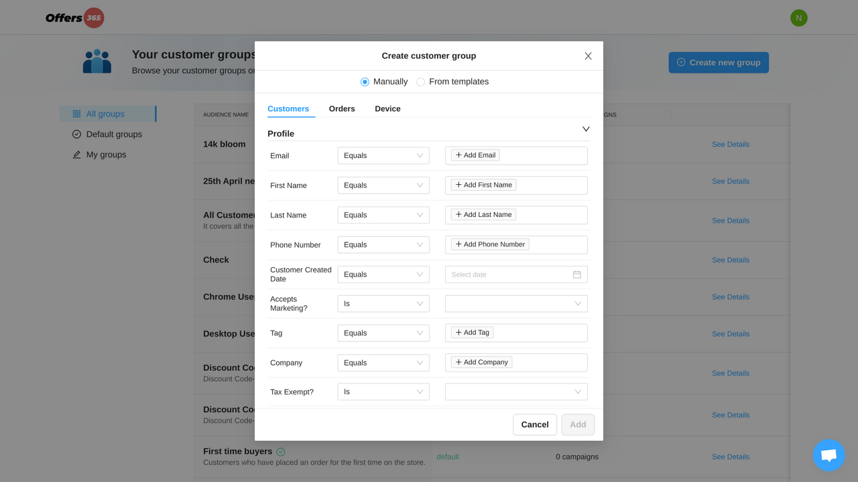Click the Add First Name tag button
This screenshot has width=858, height=482.
click(x=483, y=185)
